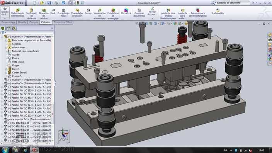This screenshot has height=153, width=272.
Task: Open Alineación de taladros tool
Action: tap(44, 14)
